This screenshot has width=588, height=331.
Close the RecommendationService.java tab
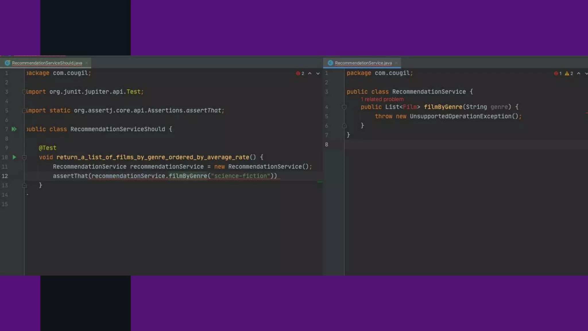pyautogui.click(x=396, y=63)
